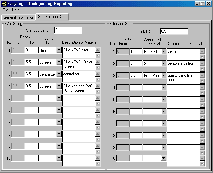Open the Centralizer string type dropdown
The image size is (213, 173).
click(59, 74)
